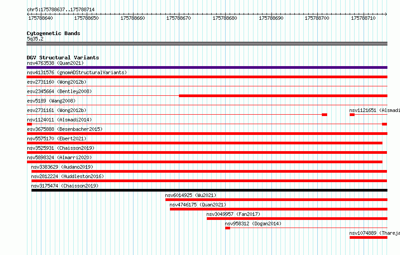Click the esv2345664 (Bentley2008) label

pos(59,91)
